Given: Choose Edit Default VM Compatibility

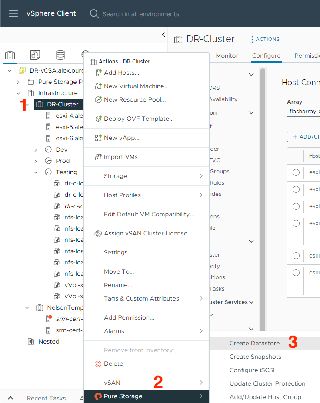Looking at the screenshot, I should [149, 214].
